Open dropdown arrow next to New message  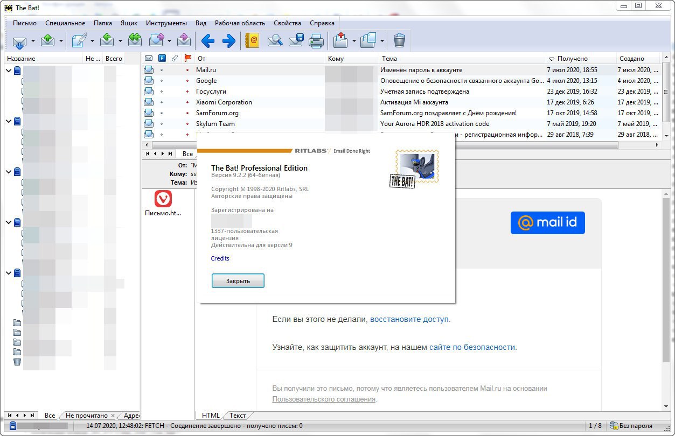click(92, 41)
